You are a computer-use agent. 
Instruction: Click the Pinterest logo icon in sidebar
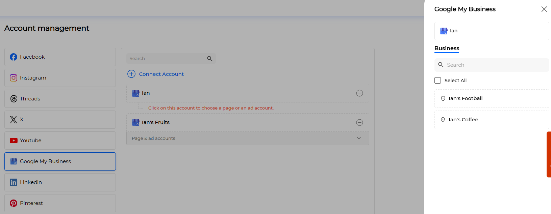point(14,203)
